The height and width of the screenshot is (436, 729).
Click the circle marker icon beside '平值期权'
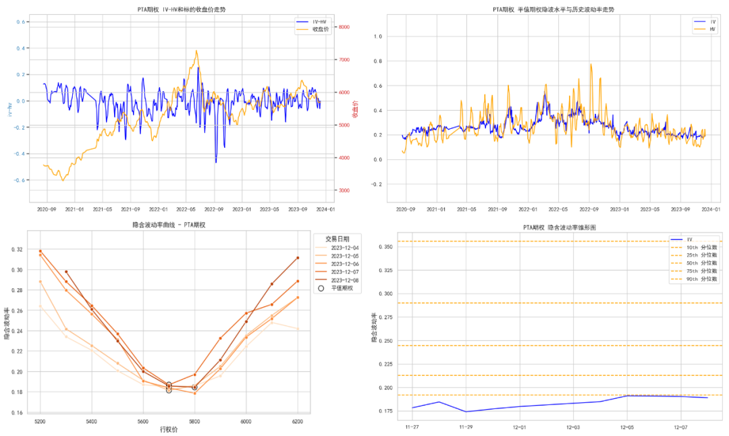321,288
